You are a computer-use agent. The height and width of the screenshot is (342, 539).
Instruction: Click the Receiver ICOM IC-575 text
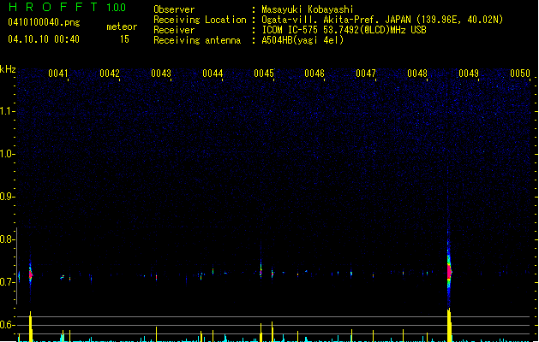(x=344, y=30)
